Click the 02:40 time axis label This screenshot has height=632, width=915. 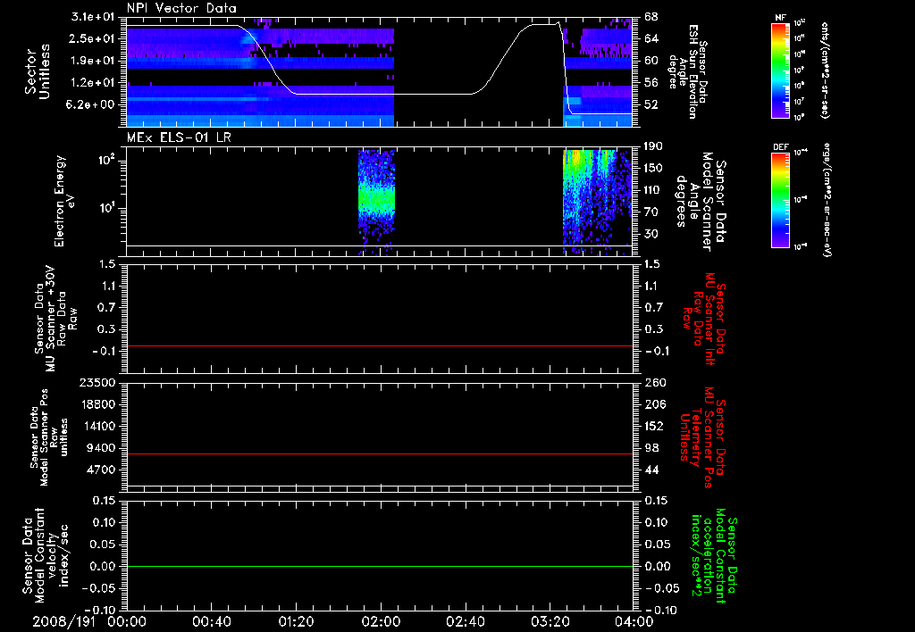465,621
